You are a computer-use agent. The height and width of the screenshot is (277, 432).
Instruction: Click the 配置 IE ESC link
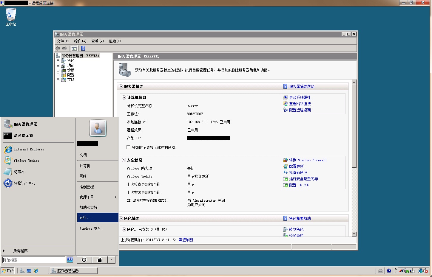click(x=299, y=185)
